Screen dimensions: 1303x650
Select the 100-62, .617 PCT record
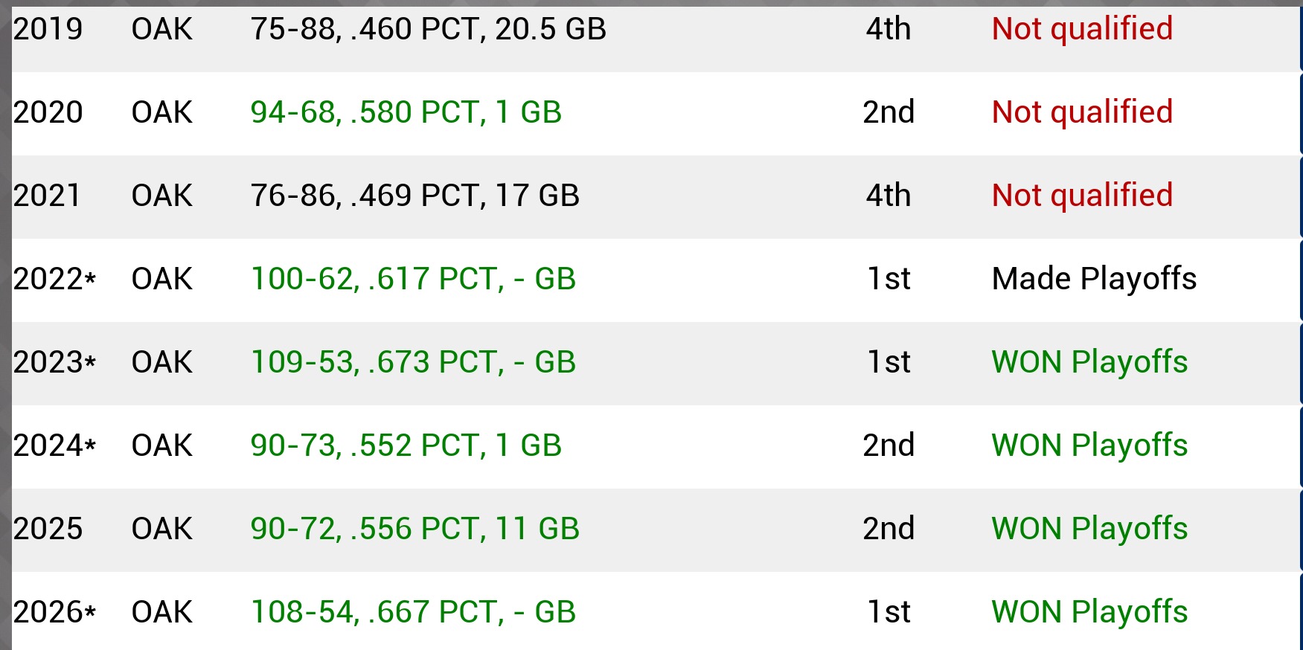coord(413,280)
